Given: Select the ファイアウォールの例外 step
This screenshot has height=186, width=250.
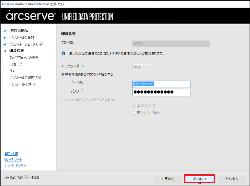Looking at the screenshot, I should [24, 57].
